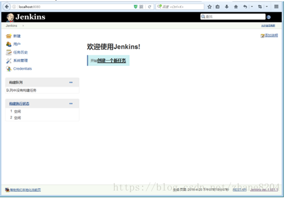Click the localhost:8080 address field
This screenshot has height=198, width=286.
[x=75, y=7]
